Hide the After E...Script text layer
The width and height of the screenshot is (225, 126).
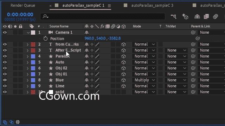(5, 50)
